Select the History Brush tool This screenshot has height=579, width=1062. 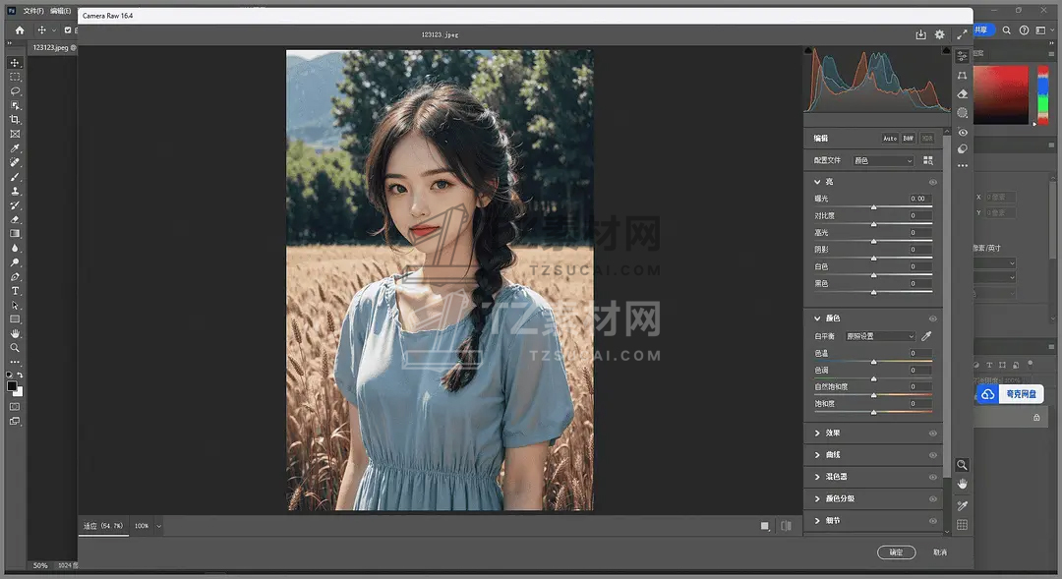coord(15,204)
